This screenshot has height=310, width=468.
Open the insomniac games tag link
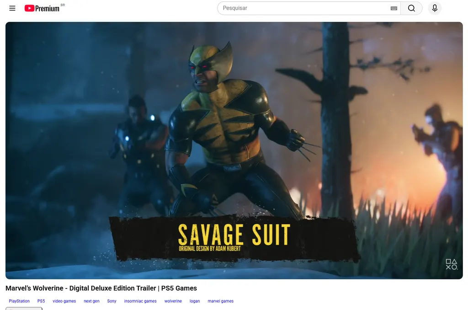coord(140,301)
